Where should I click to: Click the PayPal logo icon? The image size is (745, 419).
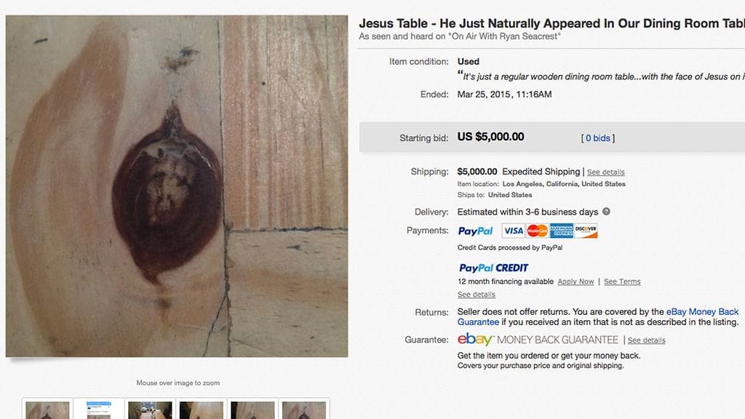(x=475, y=231)
